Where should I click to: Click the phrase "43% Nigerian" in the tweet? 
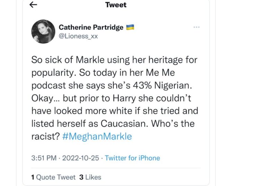(162, 85)
